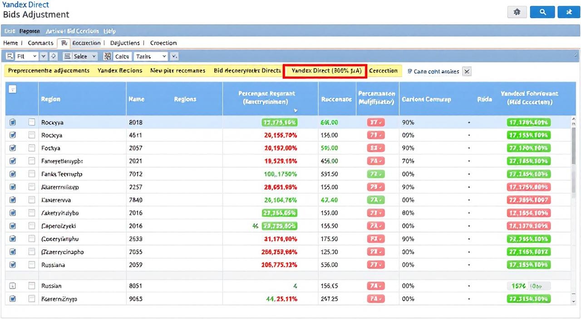The width and height of the screenshot is (581, 319).
Task: Click the "595.00" cell in Fockya row
Action: click(x=329, y=148)
